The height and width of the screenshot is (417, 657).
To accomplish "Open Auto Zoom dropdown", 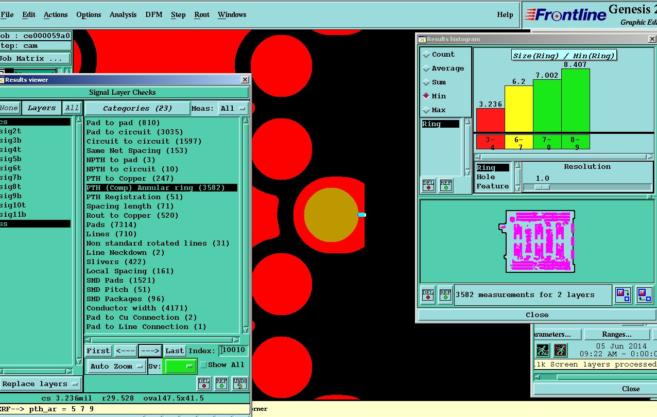I will [x=116, y=366].
